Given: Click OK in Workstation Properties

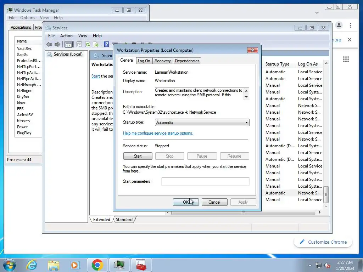Looking at the screenshot, I should pos(186,202).
